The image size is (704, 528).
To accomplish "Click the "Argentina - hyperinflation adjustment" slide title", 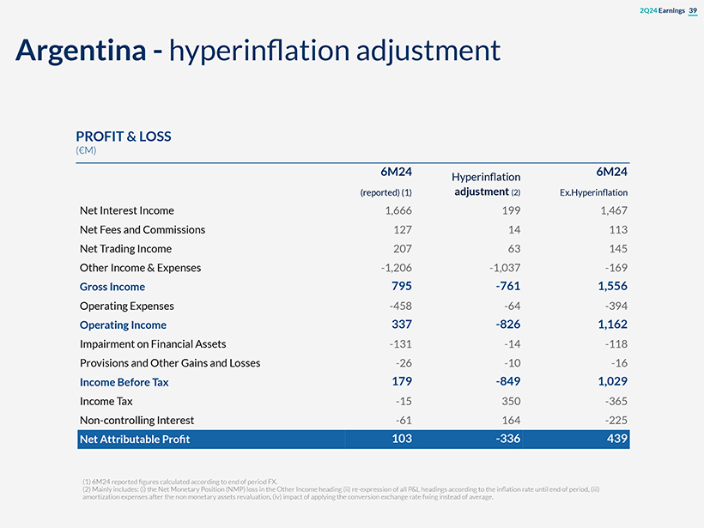I will coord(258,50).
